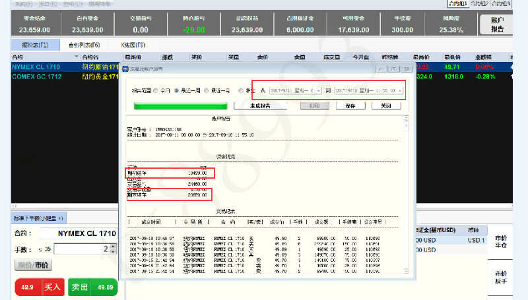This screenshot has height=300, width=528.
Task: Sort by the 最新价 column header
Action: (133, 57)
